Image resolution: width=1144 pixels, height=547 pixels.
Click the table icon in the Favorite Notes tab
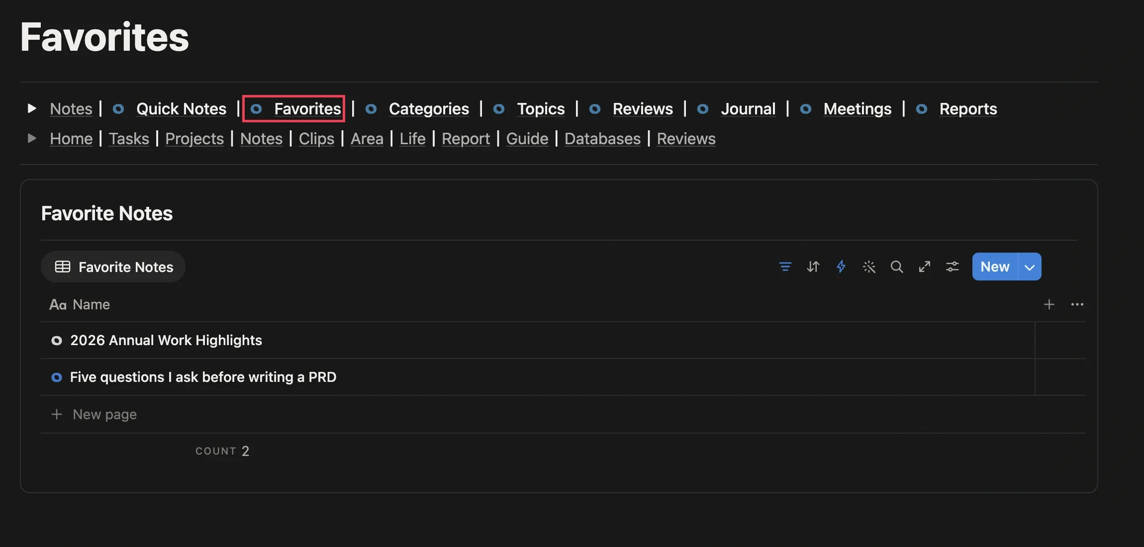click(63, 267)
